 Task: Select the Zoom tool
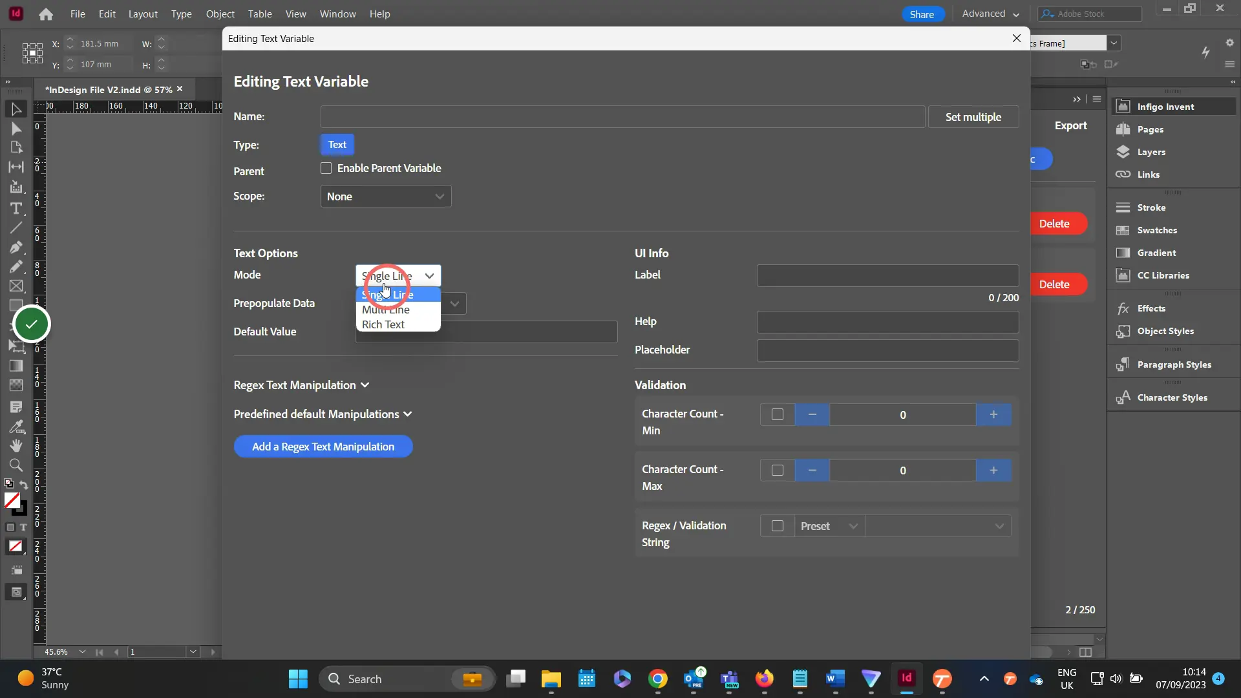(x=16, y=465)
